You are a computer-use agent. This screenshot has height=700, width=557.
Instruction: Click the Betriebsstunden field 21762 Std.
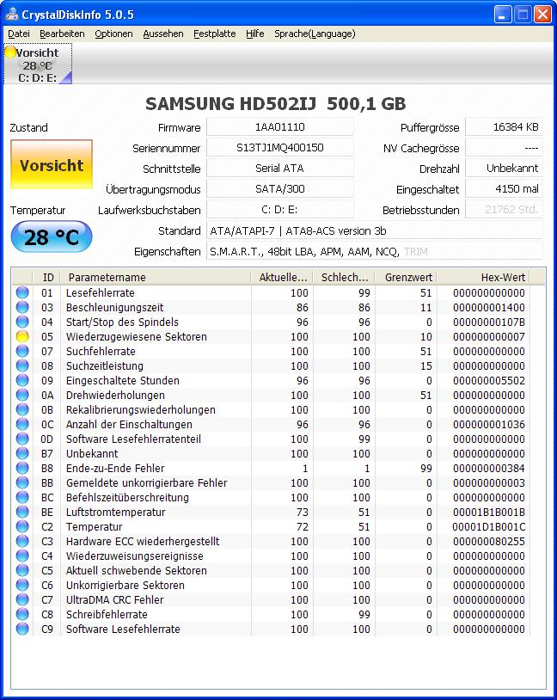pyautogui.click(x=504, y=209)
